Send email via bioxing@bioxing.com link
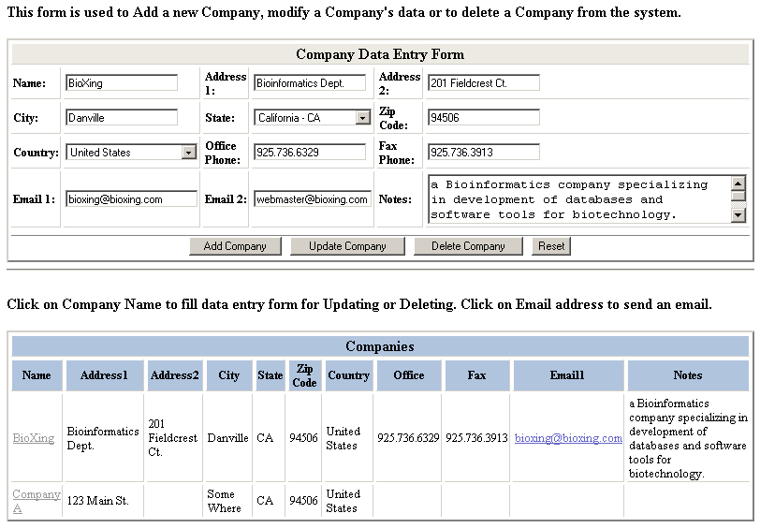 (568, 438)
